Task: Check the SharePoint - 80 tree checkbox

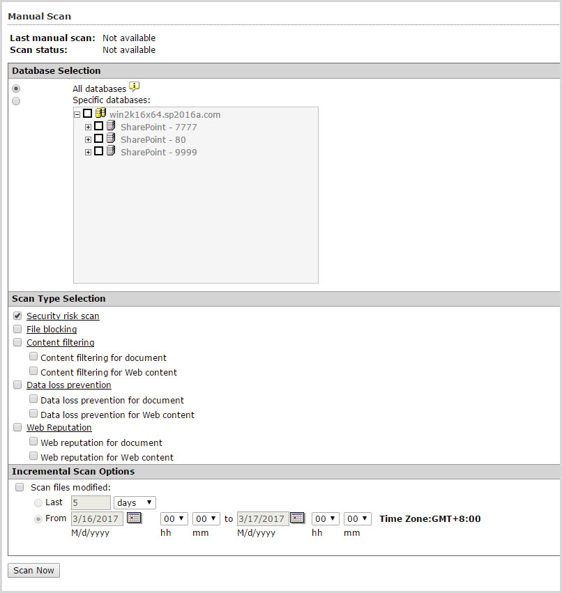Action: coord(98,139)
